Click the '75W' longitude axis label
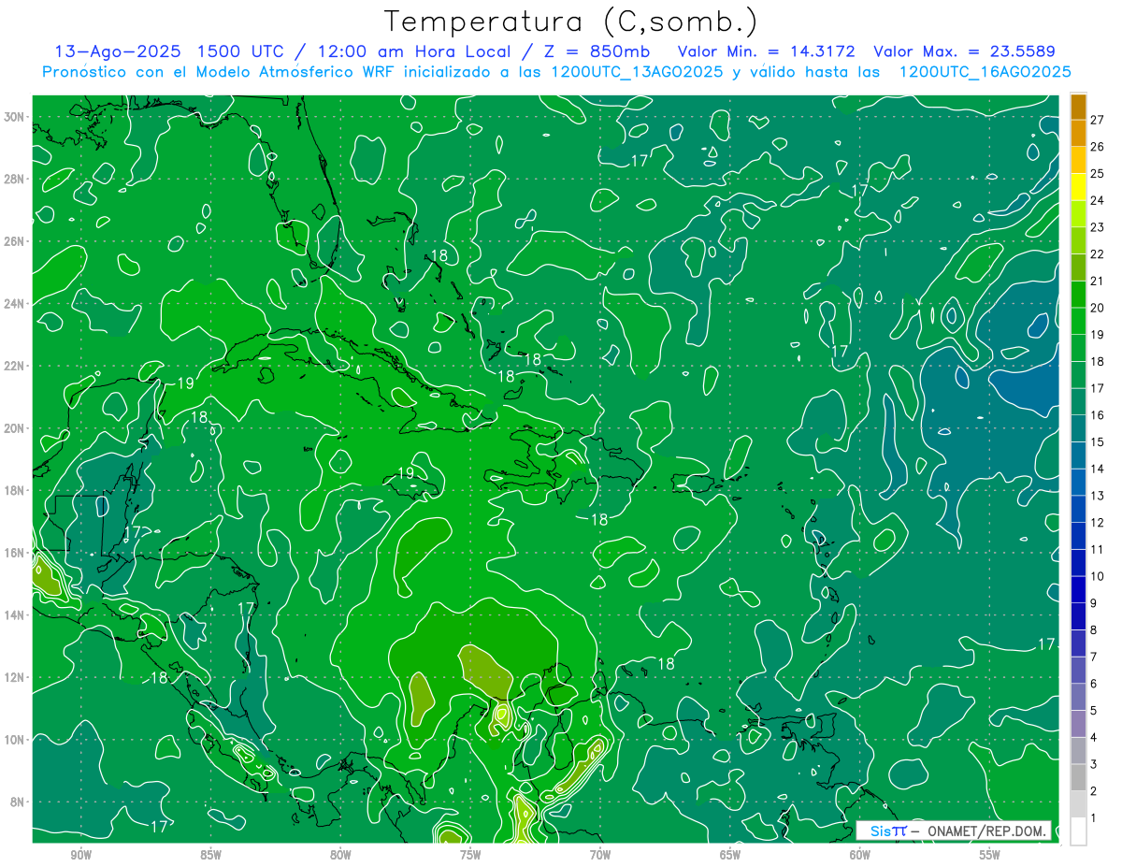The width and height of the screenshot is (1122, 867). pyautogui.click(x=470, y=855)
